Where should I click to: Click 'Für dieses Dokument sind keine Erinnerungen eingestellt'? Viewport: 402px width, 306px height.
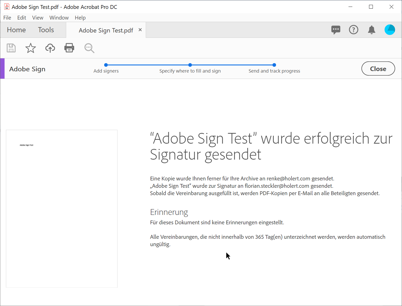click(217, 223)
